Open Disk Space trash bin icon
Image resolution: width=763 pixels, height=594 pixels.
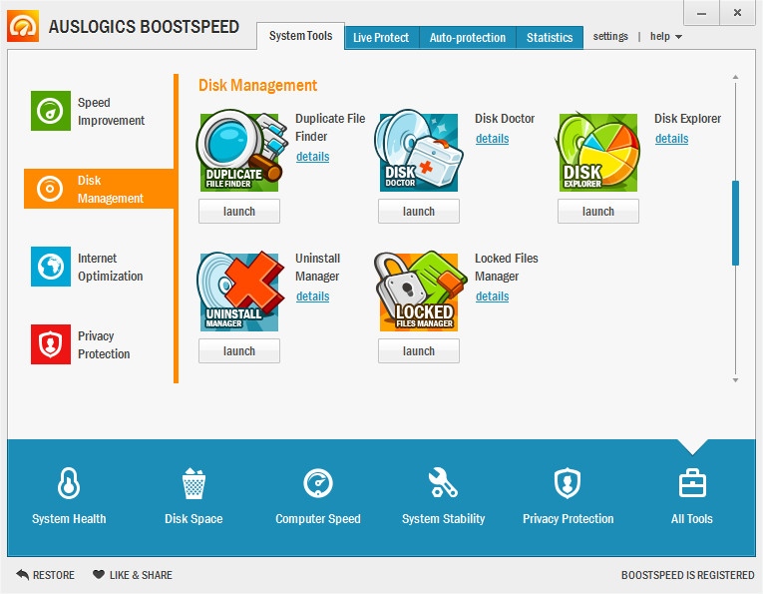(x=193, y=483)
